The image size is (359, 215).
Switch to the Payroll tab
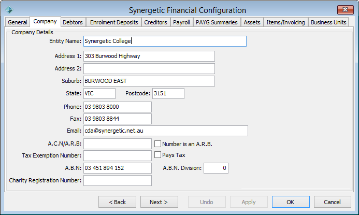tap(181, 22)
